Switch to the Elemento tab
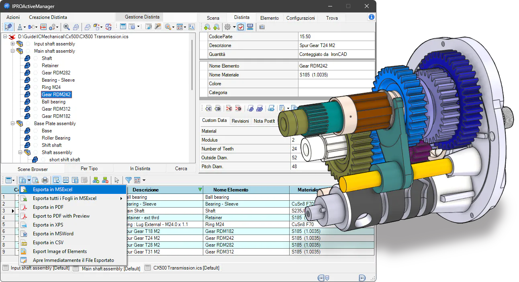This screenshot has height=282, width=519. pyautogui.click(x=269, y=18)
